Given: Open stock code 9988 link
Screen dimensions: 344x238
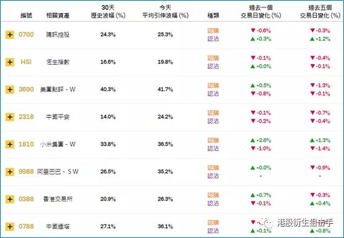Looking at the screenshot, I should coord(26,171).
